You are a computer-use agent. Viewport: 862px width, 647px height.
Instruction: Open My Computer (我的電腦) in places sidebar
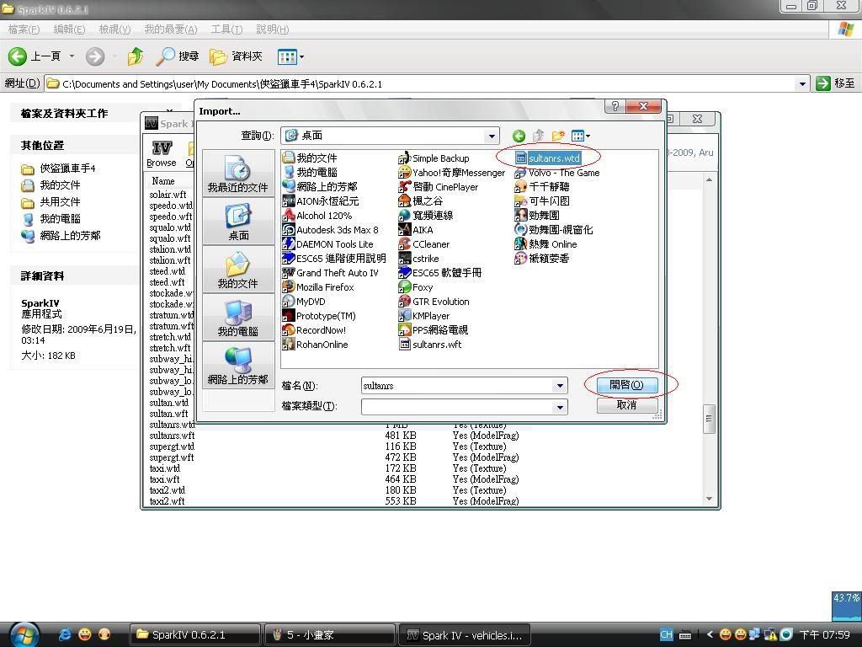coord(238,317)
